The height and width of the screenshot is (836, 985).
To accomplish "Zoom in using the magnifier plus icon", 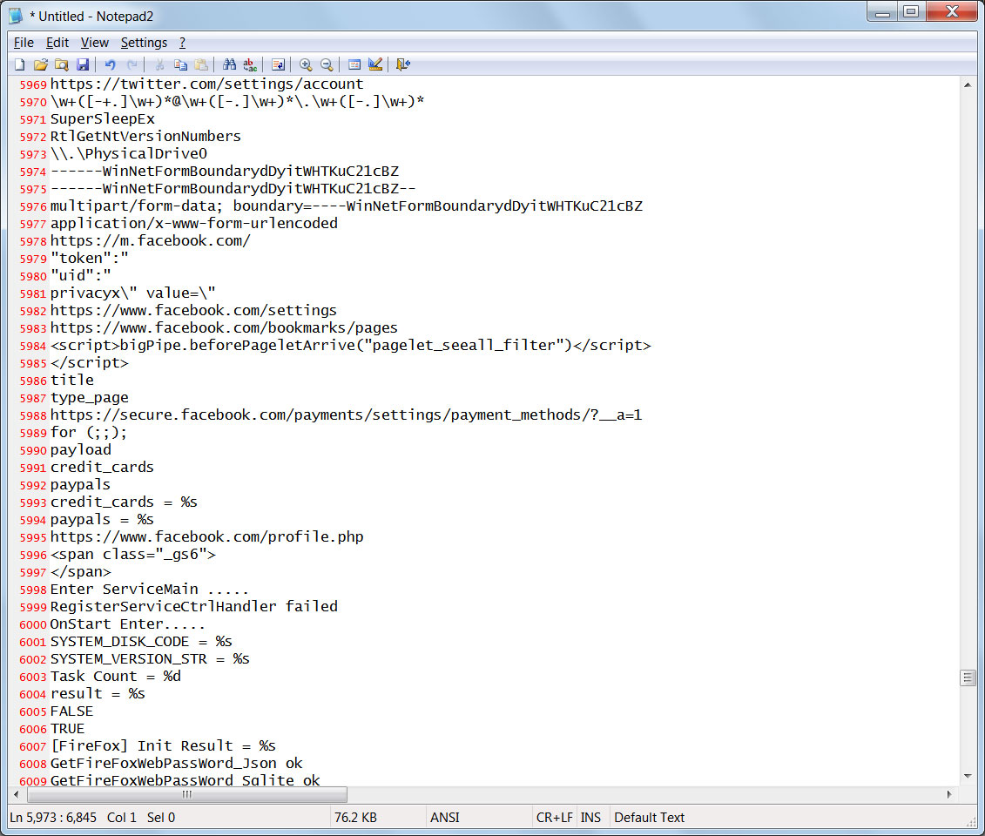I will pos(305,64).
